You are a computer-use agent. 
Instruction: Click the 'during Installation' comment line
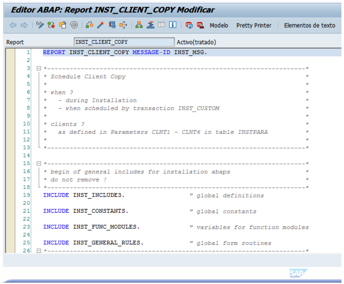tap(97, 101)
